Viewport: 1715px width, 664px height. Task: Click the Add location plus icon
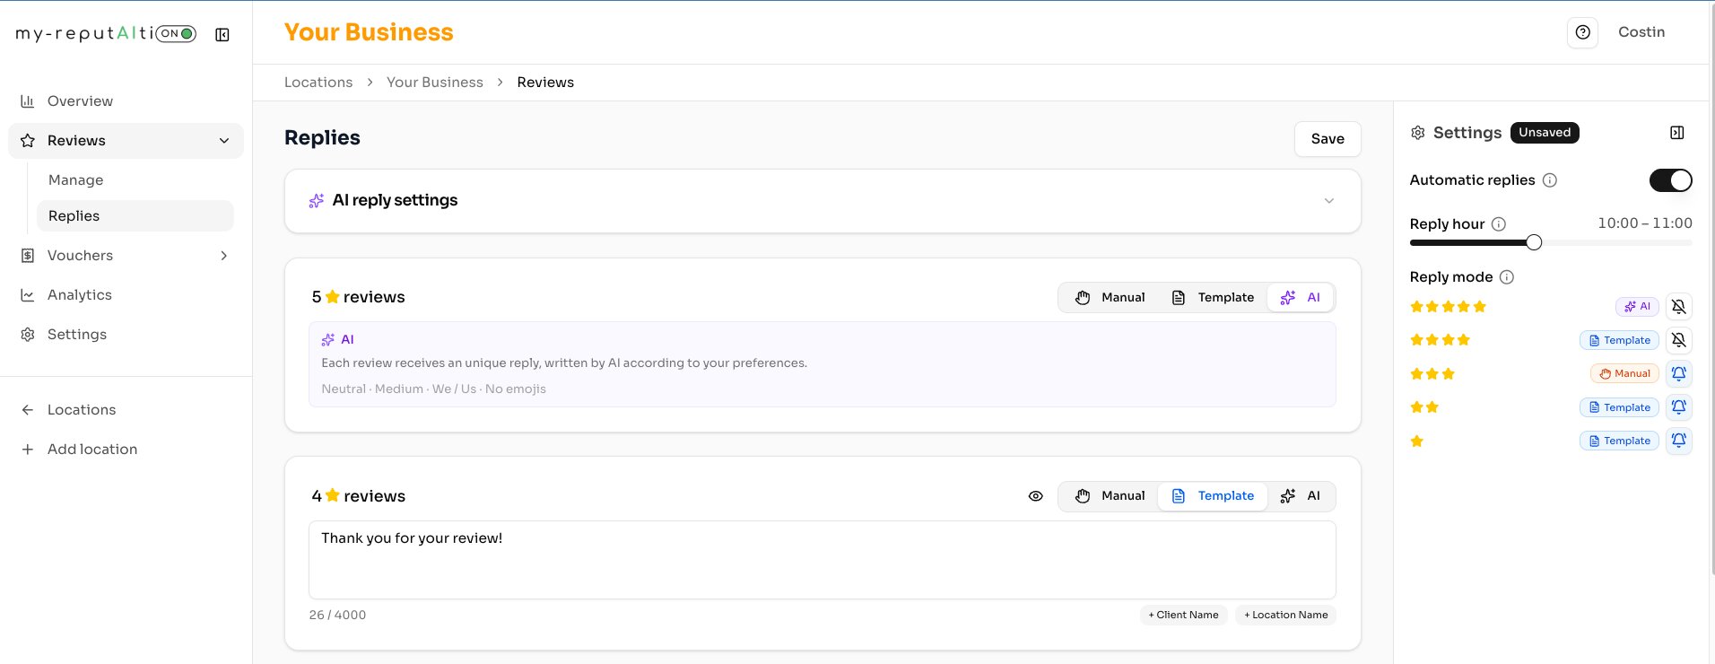click(x=28, y=450)
